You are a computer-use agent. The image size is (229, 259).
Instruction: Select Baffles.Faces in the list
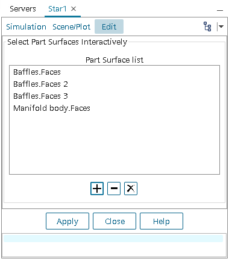(37, 72)
